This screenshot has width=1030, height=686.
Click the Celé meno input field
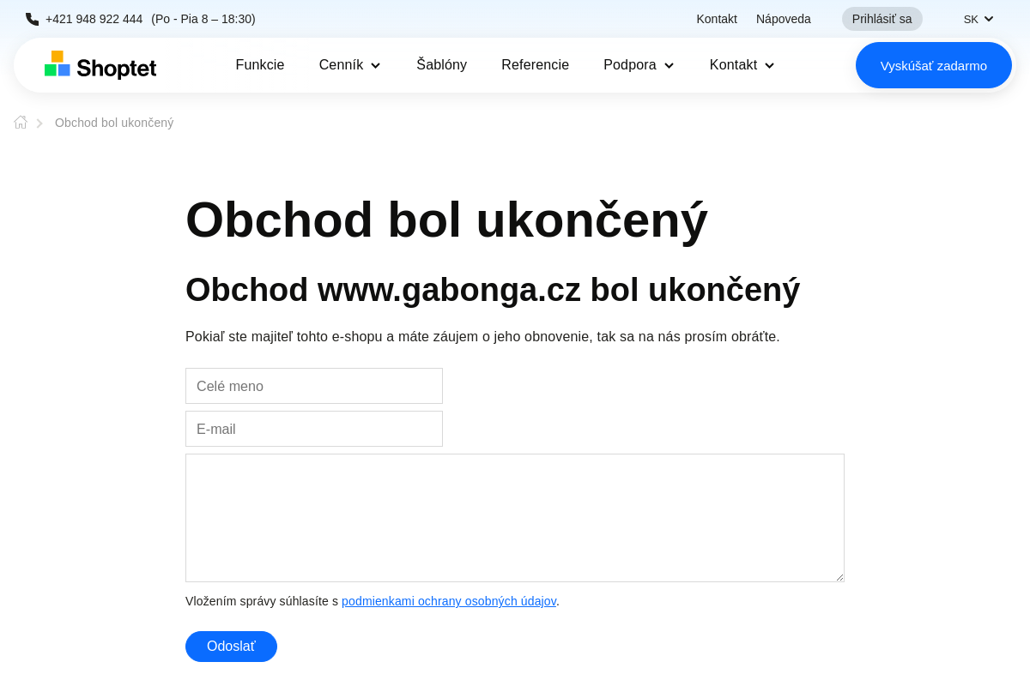[314, 386]
